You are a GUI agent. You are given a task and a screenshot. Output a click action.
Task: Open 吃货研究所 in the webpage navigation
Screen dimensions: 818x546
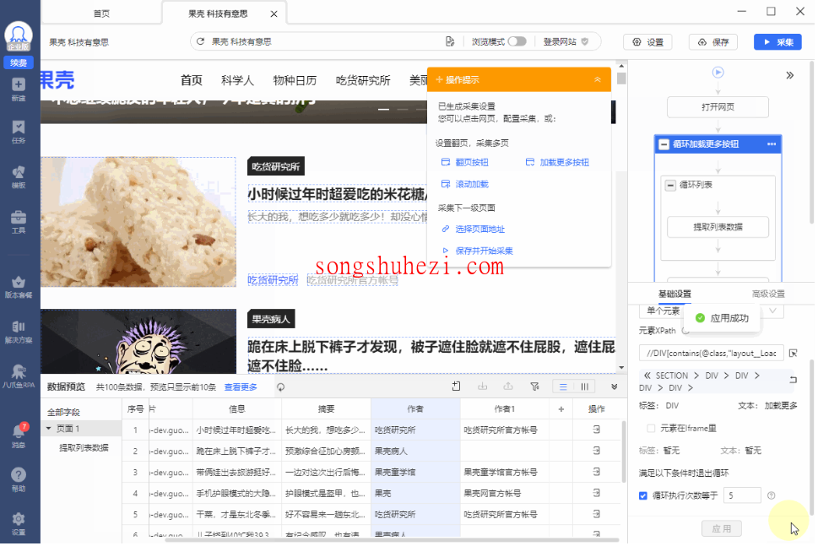[x=363, y=80]
